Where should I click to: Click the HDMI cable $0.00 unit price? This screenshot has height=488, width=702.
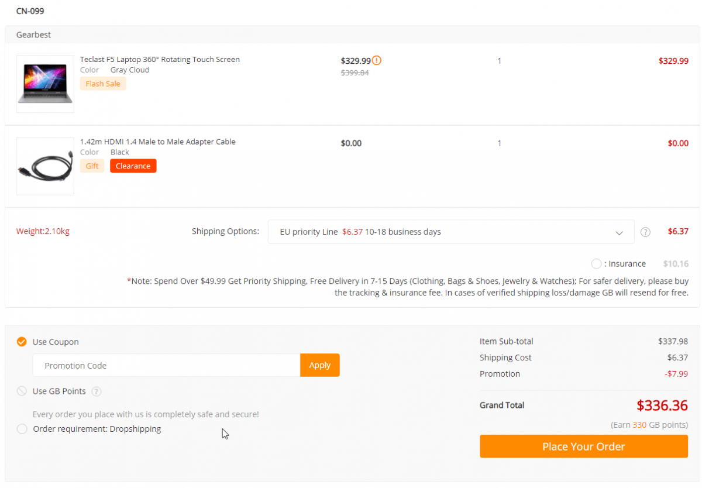(351, 143)
